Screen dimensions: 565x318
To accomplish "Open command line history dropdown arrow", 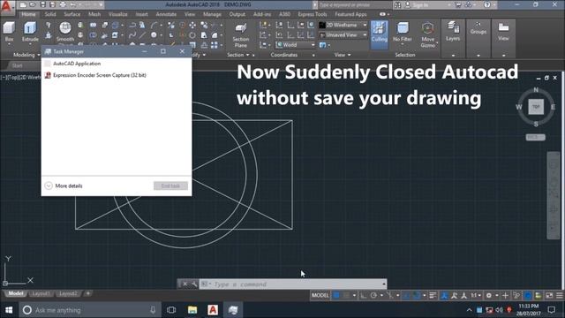I will 384,284.
